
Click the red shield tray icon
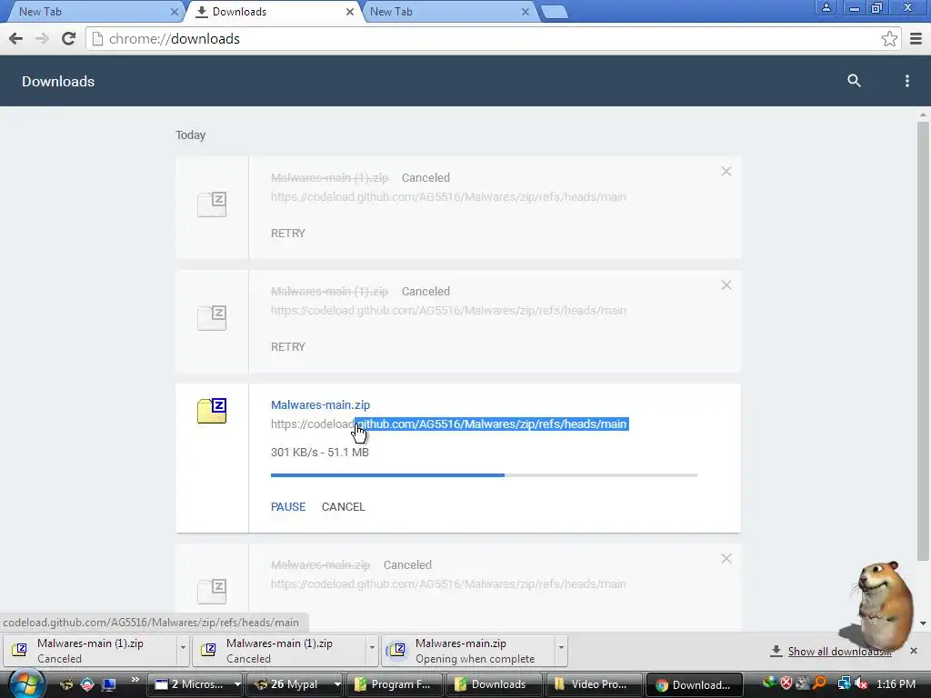pos(786,683)
